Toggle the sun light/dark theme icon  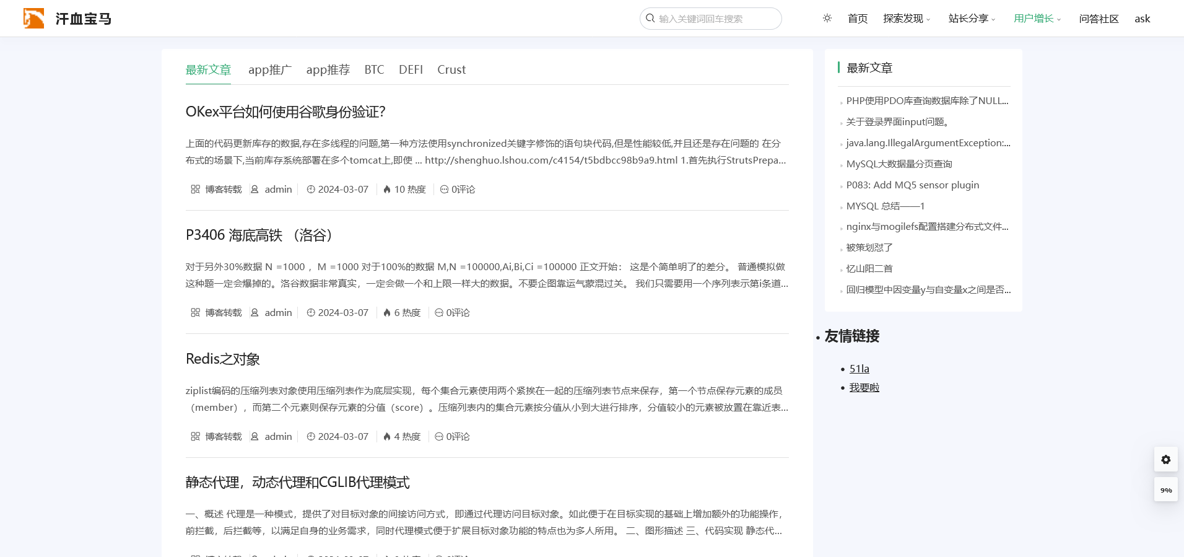tap(827, 19)
